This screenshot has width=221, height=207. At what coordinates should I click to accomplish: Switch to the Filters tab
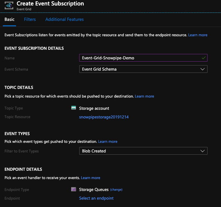(30, 19)
